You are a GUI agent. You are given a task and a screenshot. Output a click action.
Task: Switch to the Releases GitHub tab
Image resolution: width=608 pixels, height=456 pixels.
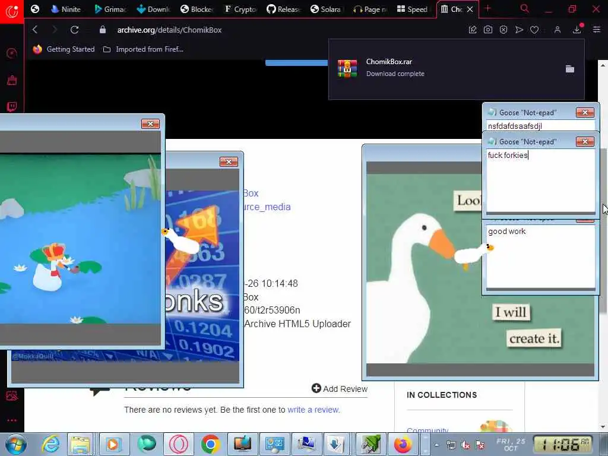(x=284, y=9)
